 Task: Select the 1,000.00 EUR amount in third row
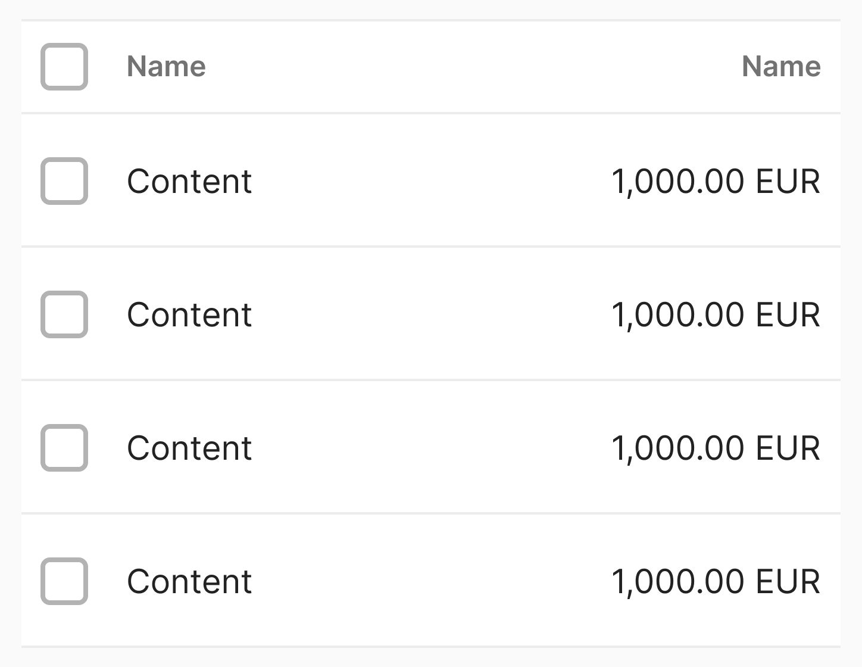pyautogui.click(x=716, y=448)
